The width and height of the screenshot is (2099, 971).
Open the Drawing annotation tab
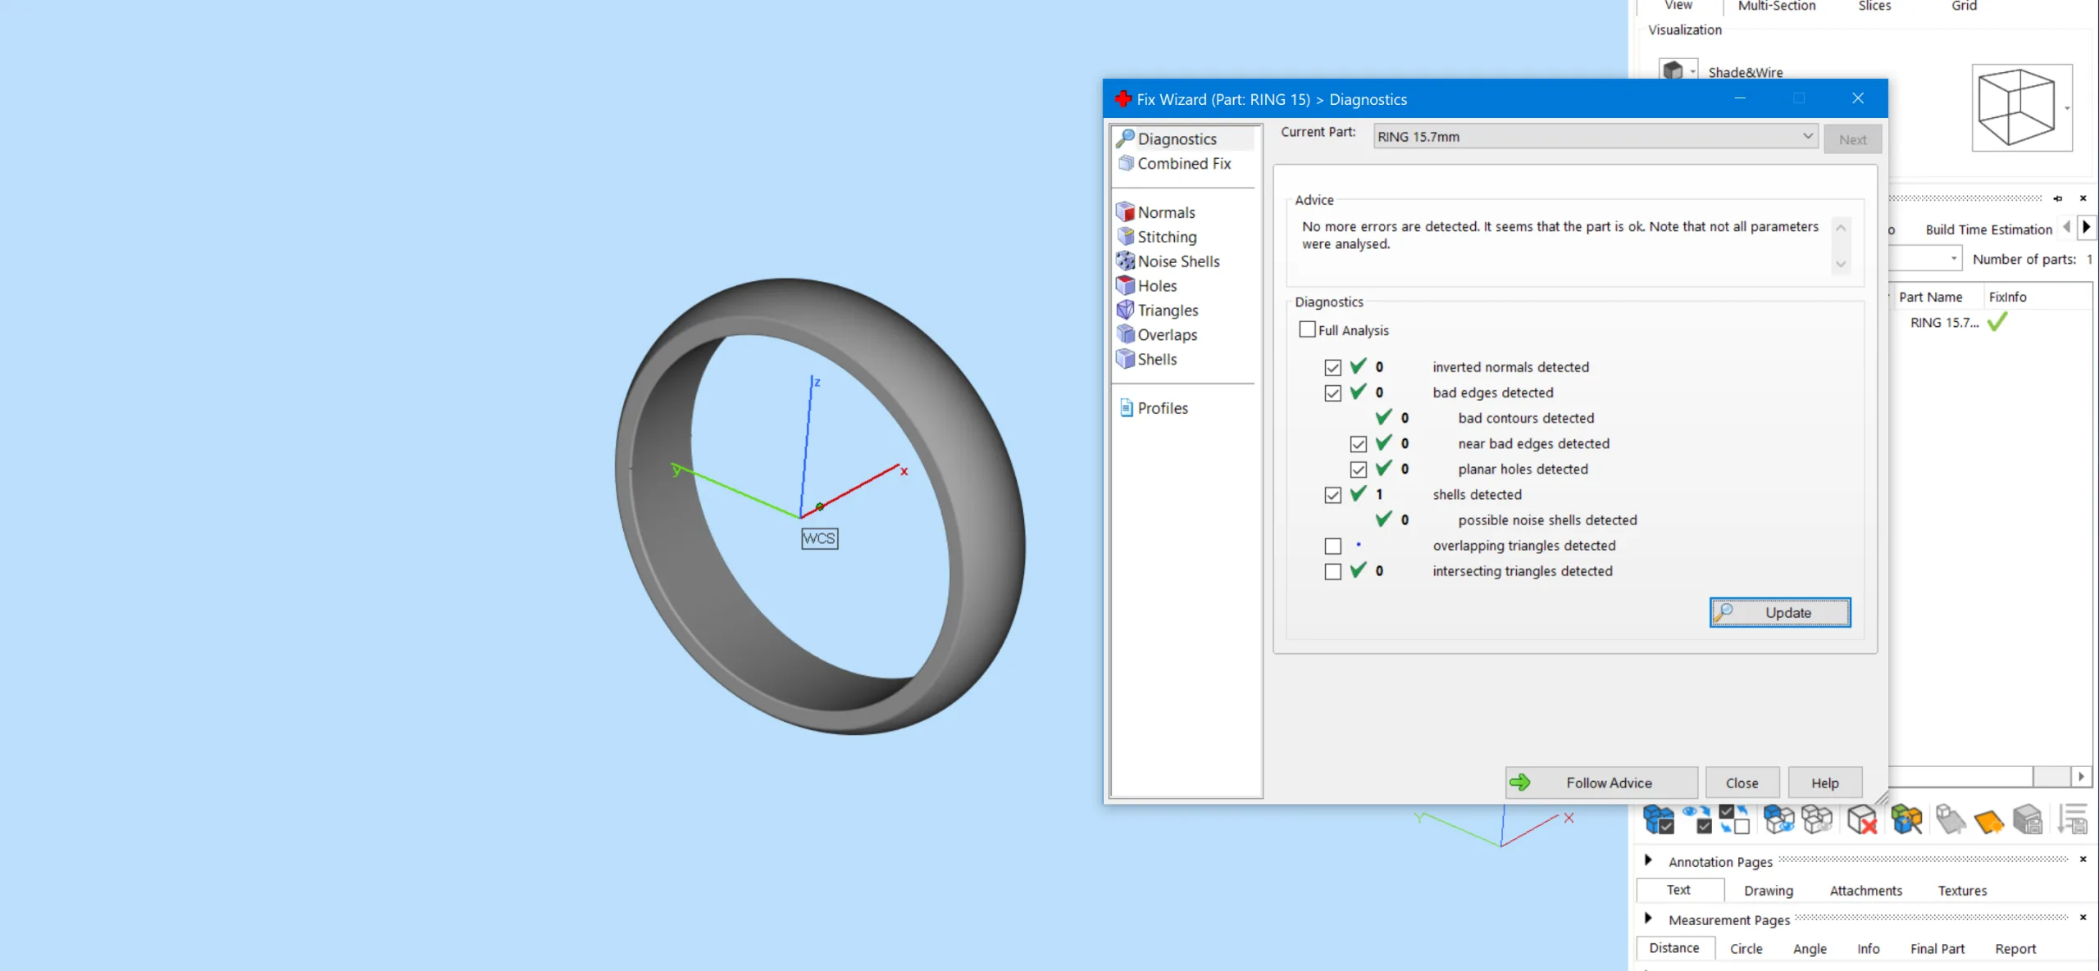click(x=1768, y=890)
